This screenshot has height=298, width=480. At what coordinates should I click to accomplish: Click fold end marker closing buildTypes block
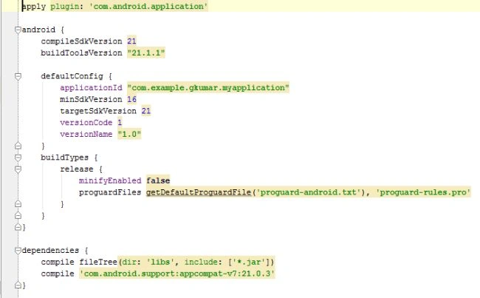click(18, 215)
